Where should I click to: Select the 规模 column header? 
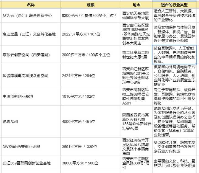click(x=91, y=5)
